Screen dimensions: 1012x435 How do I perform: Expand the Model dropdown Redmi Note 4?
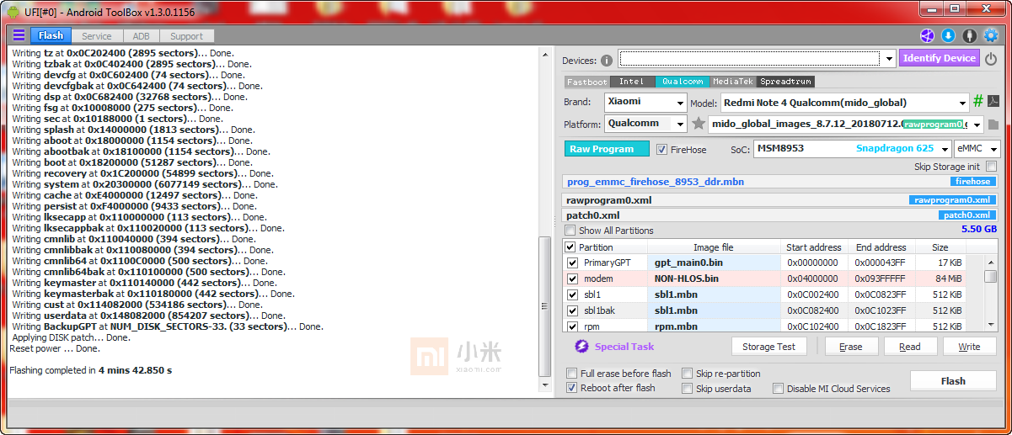(962, 103)
